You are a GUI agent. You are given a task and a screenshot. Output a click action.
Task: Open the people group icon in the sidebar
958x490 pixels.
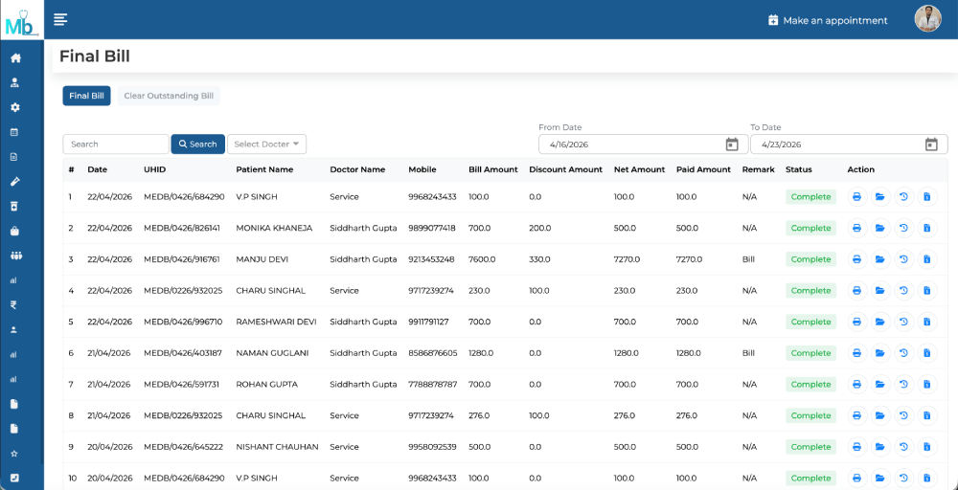pos(15,256)
